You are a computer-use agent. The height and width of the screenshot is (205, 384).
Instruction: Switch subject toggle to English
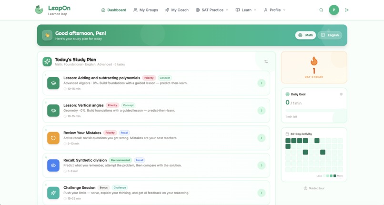click(x=330, y=35)
